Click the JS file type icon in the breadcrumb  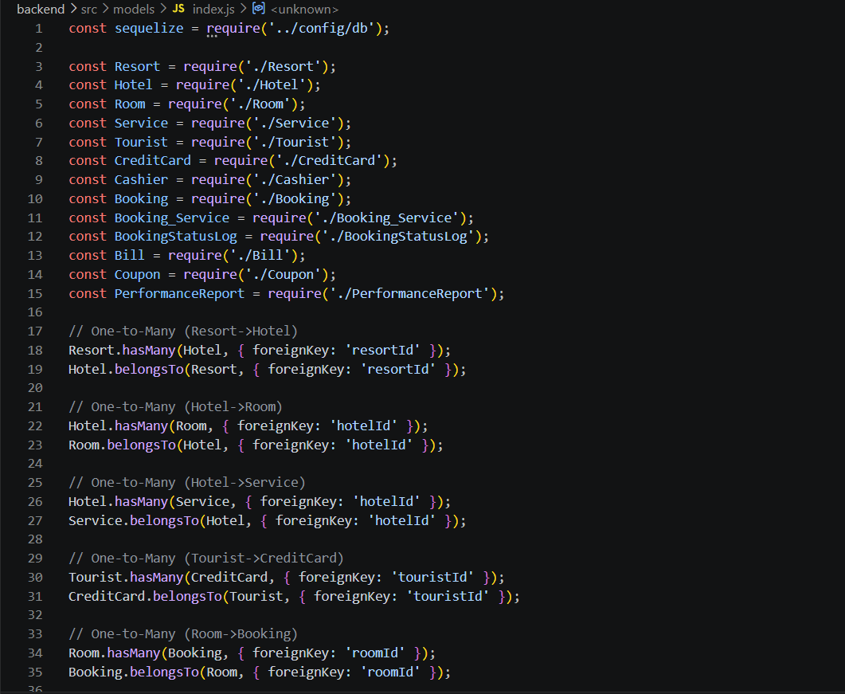tap(178, 9)
